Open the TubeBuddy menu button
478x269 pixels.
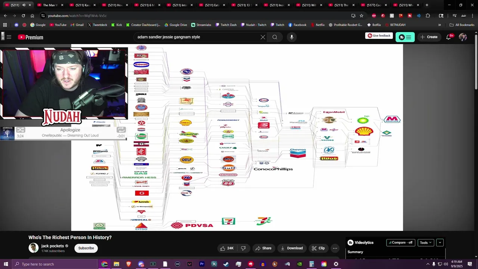coord(405,37)
